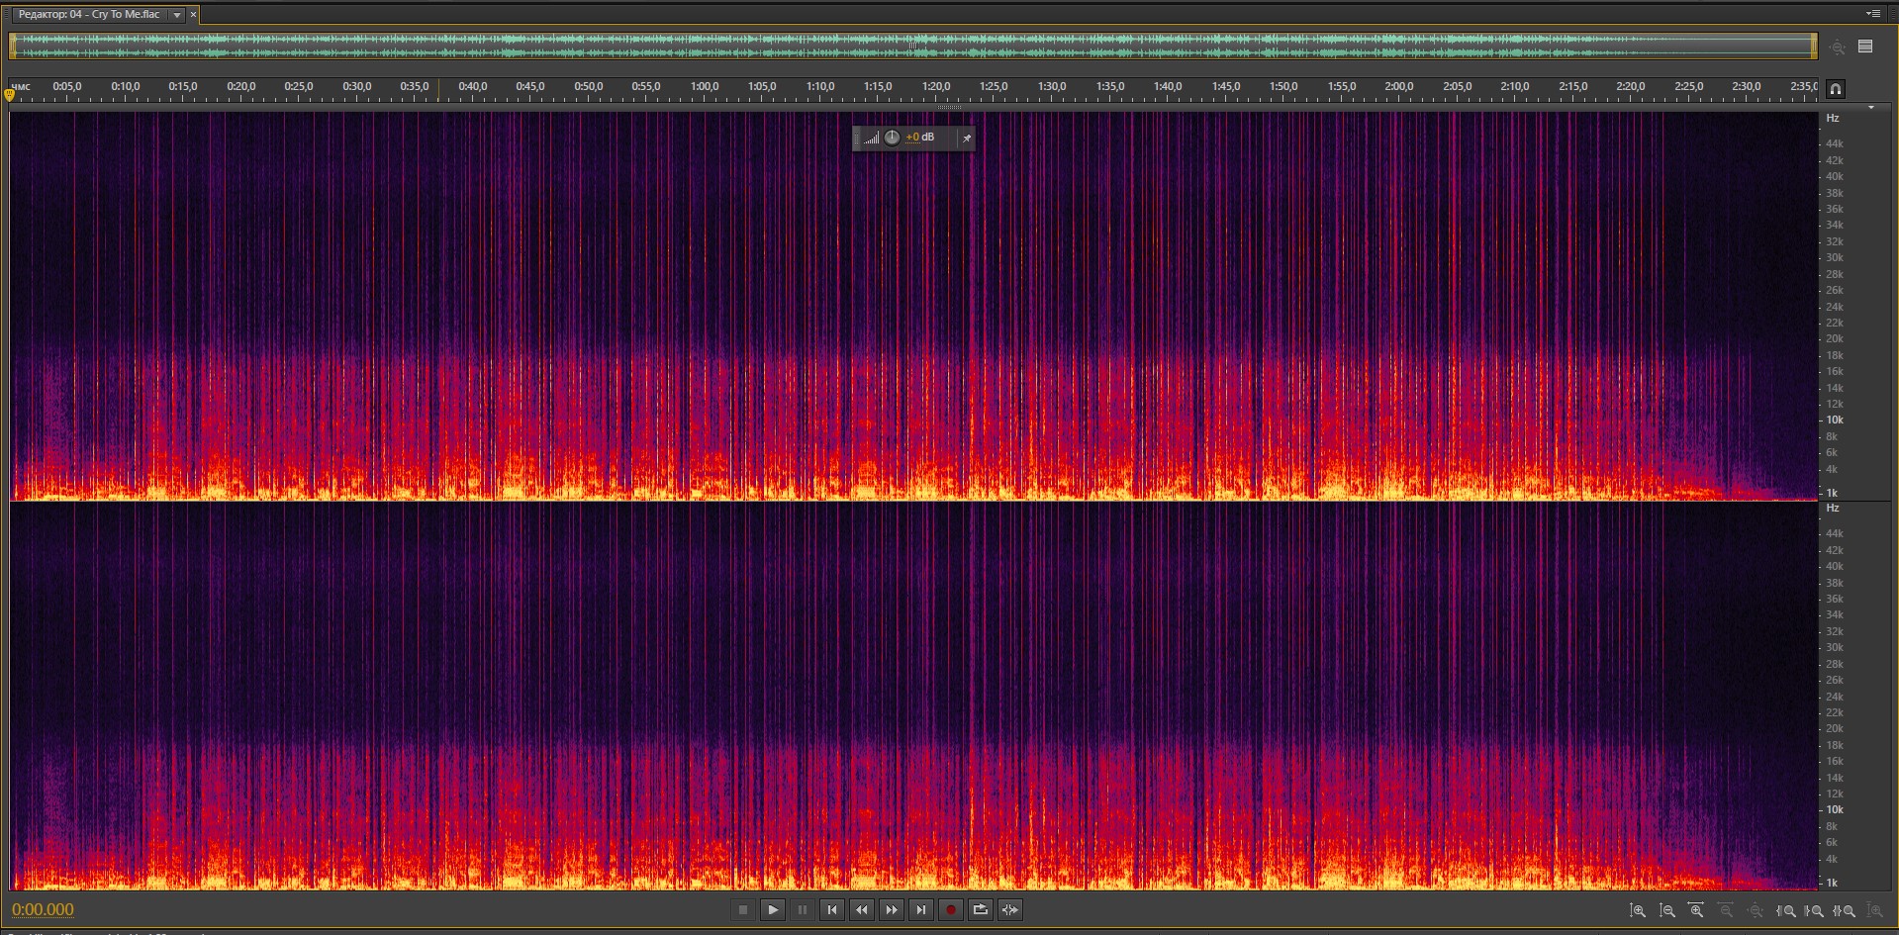Click the rewind button
The height and width of the screenshot is (935, 1899).
click(x=861, y=910)
